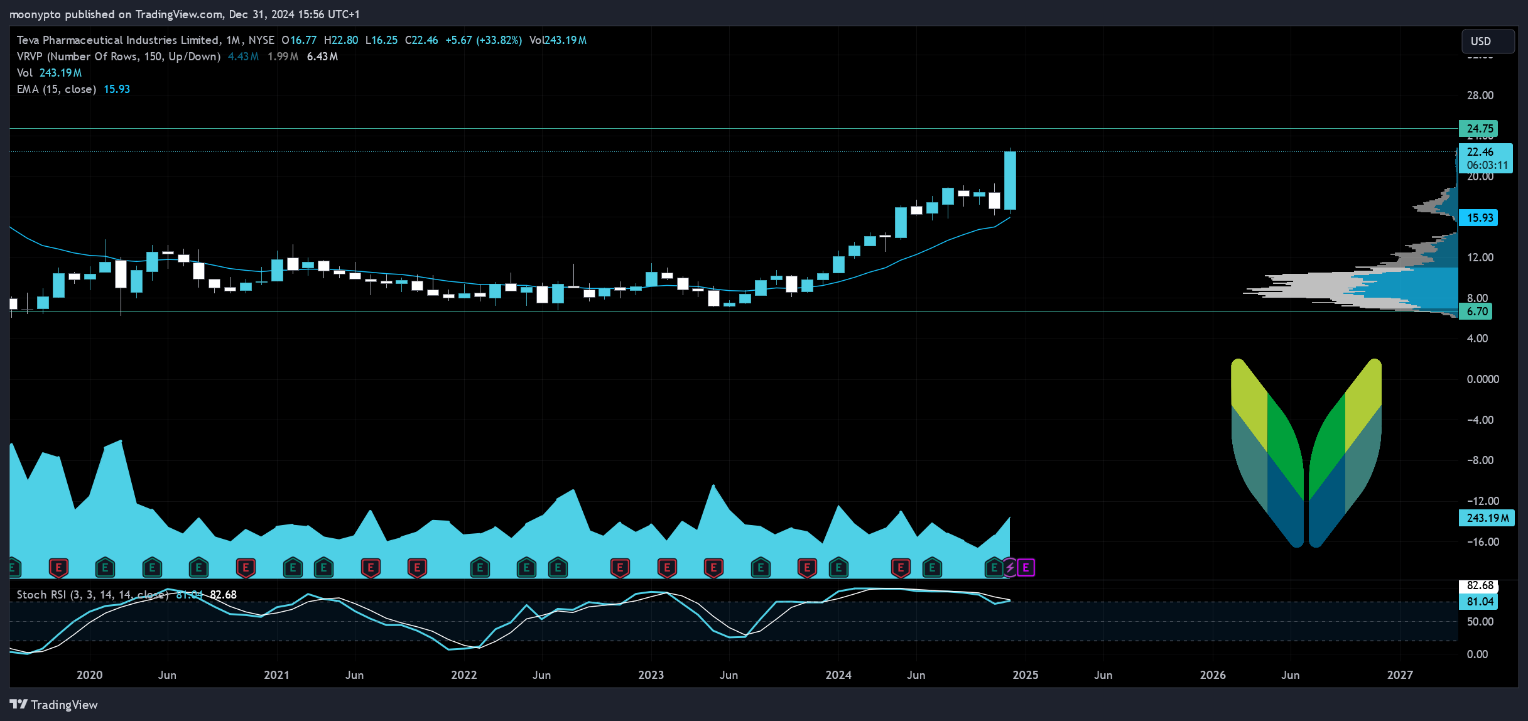
Task: Select the L16.25 low value in the header
Action: (381, 40)
